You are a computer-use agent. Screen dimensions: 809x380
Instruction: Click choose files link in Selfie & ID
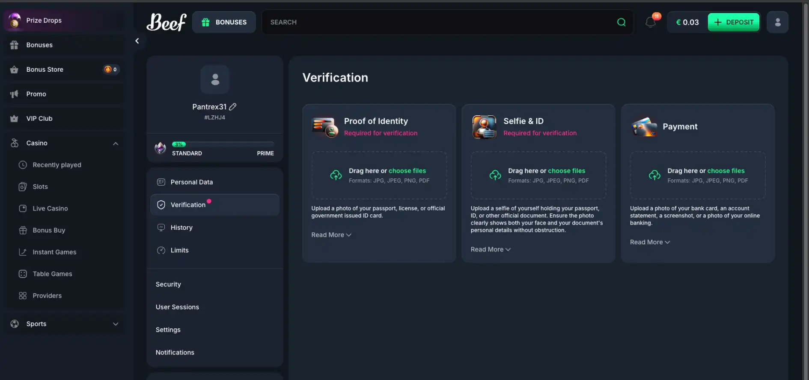tap(566, 171)
